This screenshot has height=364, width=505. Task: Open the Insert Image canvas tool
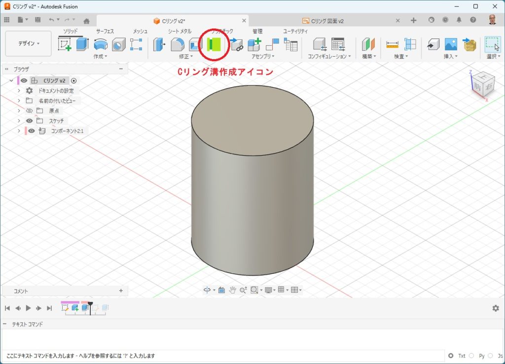click(451, 45)
